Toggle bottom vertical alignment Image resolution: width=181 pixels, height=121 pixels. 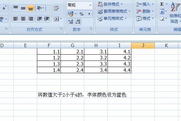pyautogui.click(x=31, y=8)
